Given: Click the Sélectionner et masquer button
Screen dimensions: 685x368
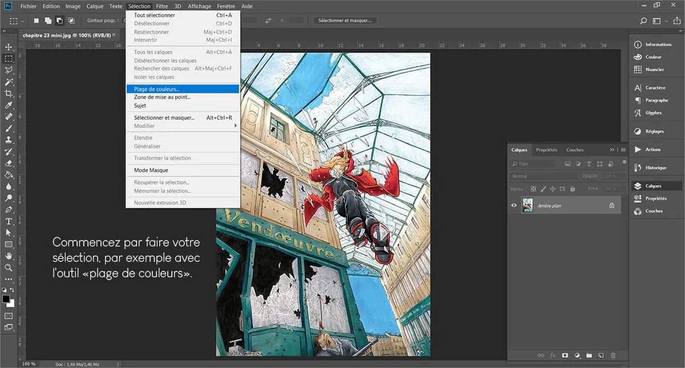Looking at the screenshot, I should click(345, 21).
